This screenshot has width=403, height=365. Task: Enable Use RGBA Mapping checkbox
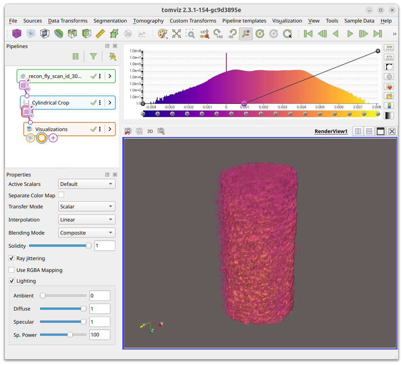pos(11,270)
